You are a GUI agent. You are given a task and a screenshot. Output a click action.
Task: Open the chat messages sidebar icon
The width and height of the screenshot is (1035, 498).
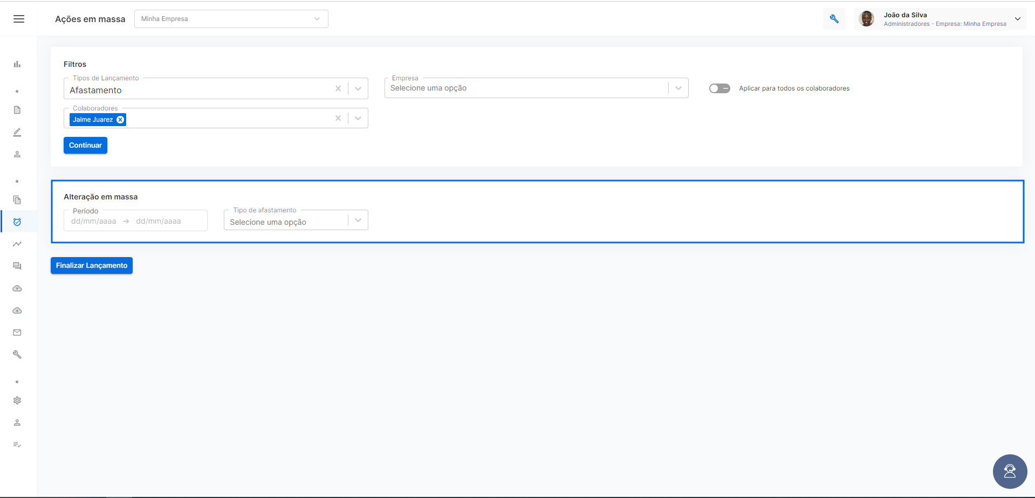[17, 266]
